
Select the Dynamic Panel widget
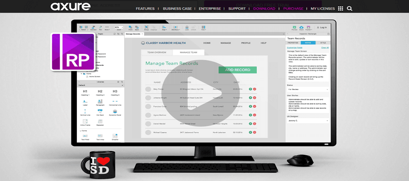(x=115, y=112)
